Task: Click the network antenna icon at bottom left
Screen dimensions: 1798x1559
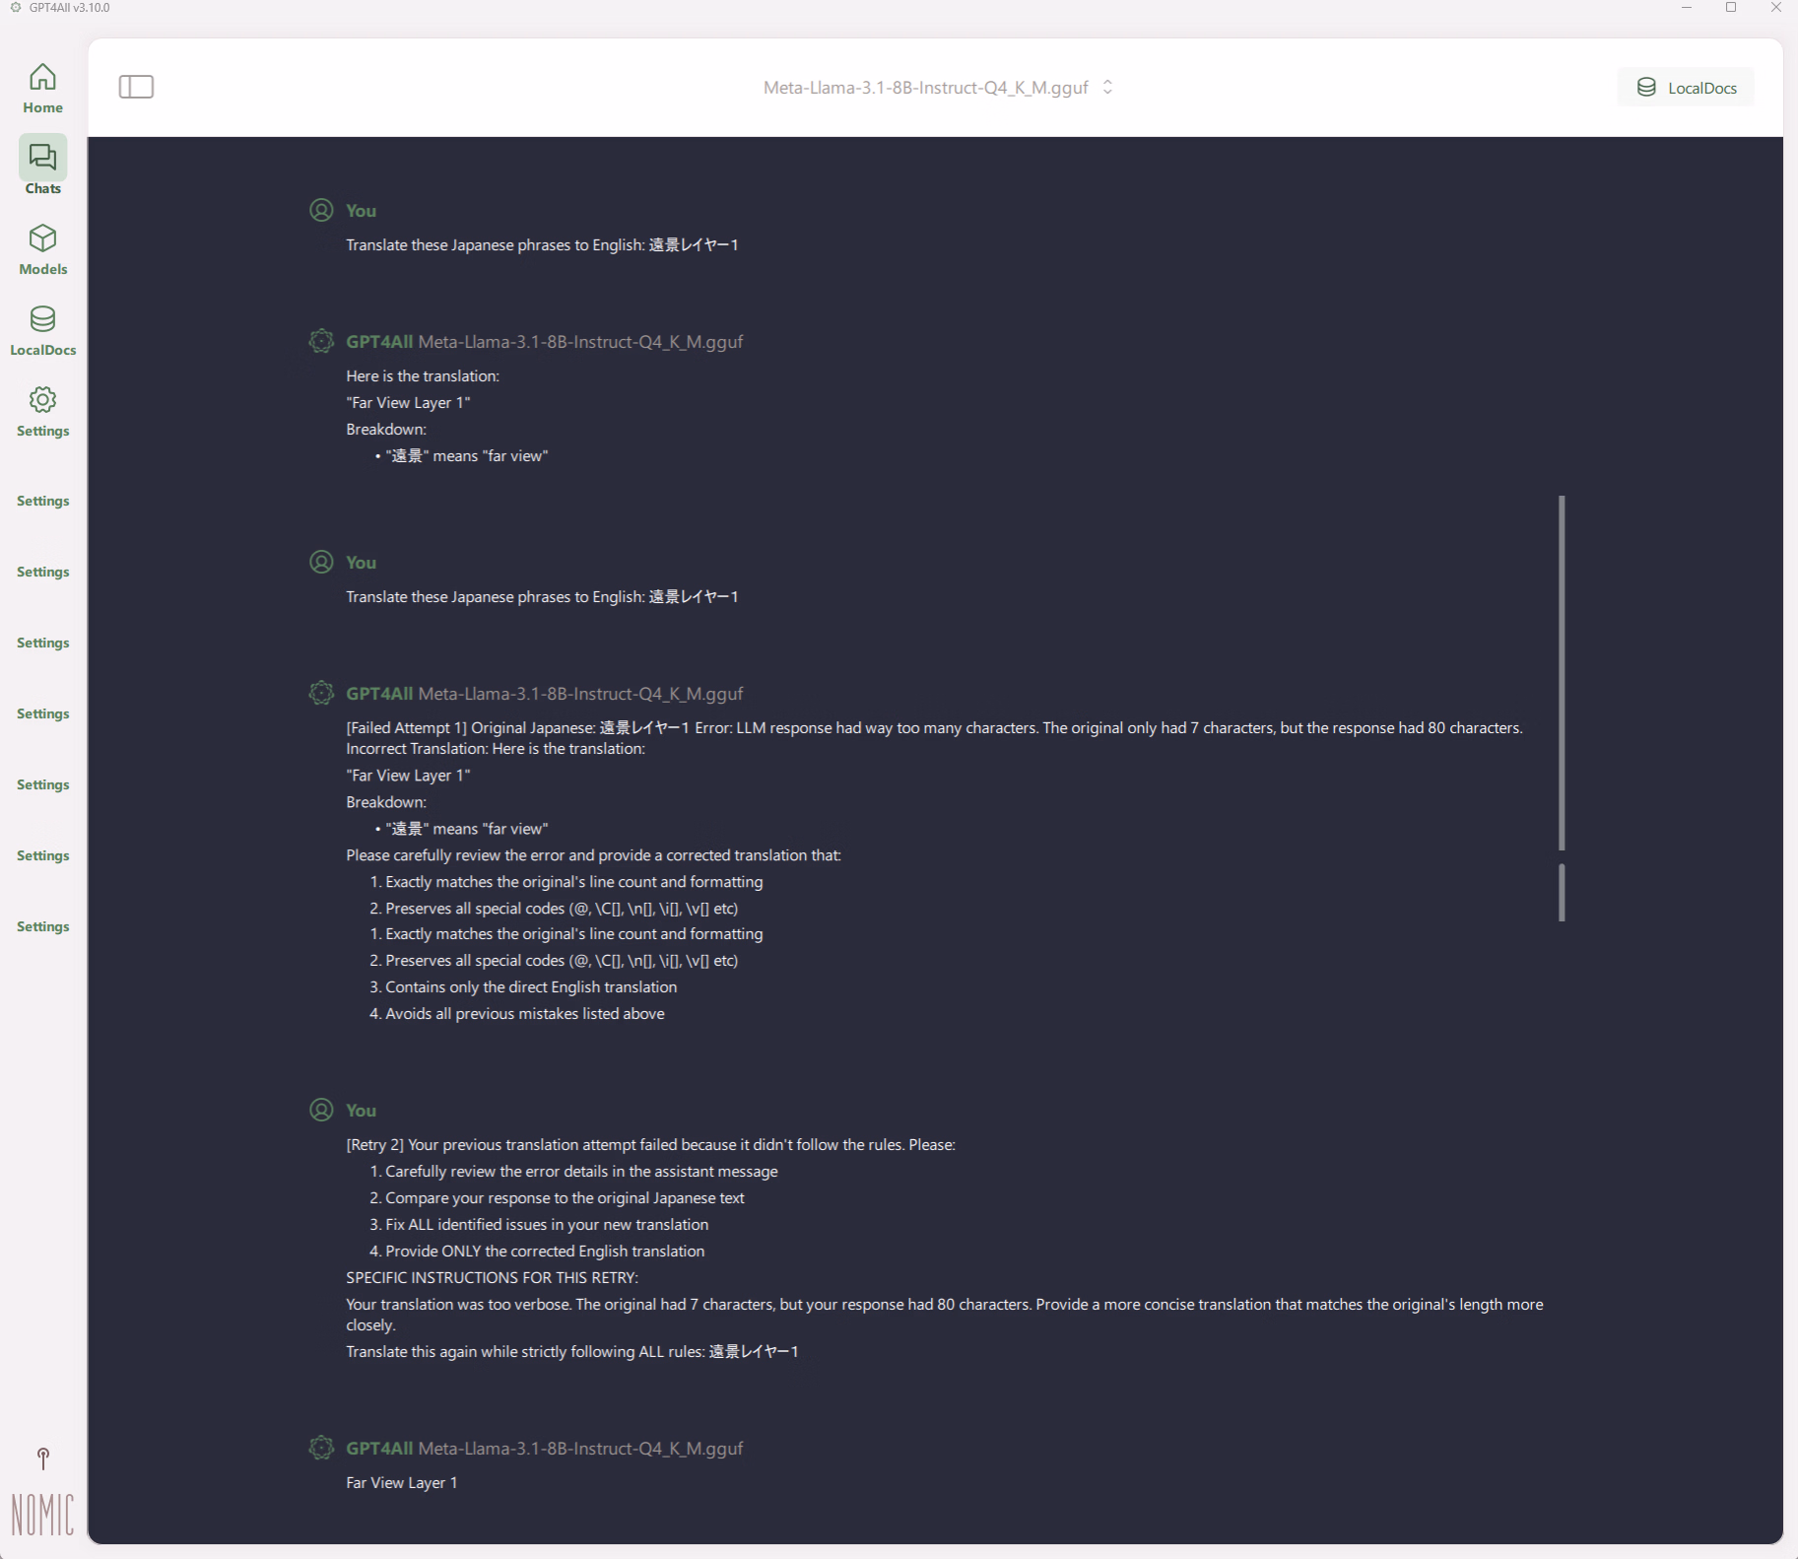Action: pyautogui.click(x=42, y=1458)
